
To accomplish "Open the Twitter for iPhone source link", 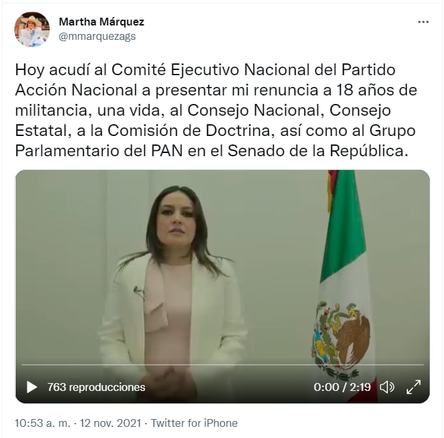I will (x=194, y=423).
